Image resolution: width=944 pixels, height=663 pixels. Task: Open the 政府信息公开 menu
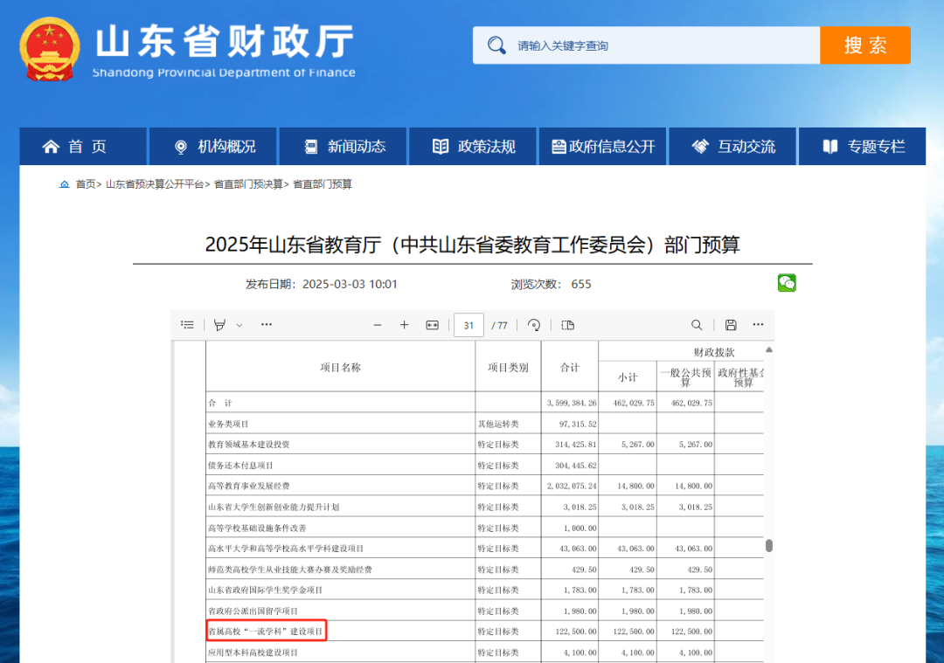pyautogui.click(x=601, y=146)
